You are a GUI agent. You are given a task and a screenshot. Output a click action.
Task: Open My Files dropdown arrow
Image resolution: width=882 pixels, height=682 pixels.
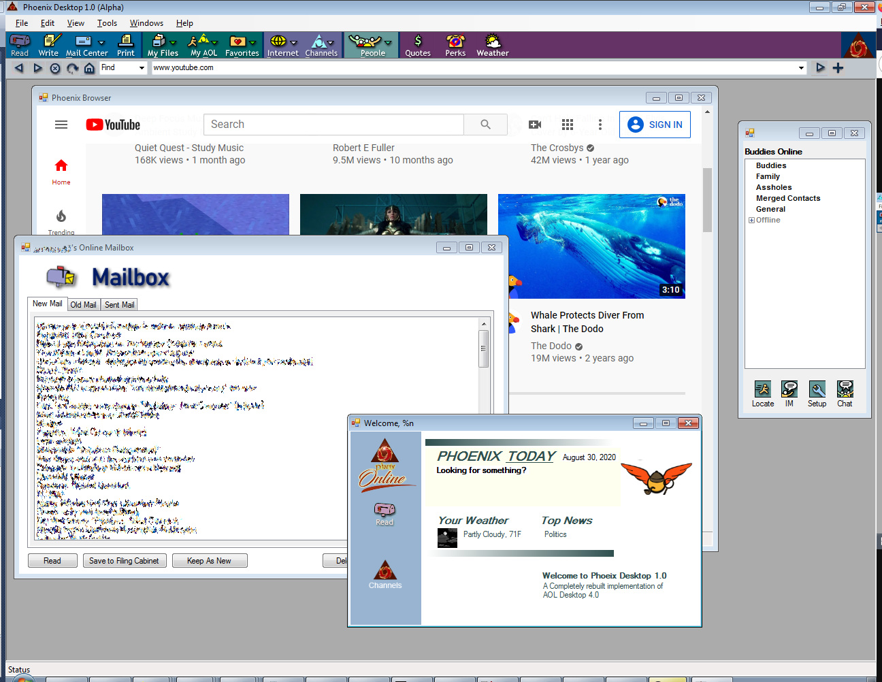pyautogui.click(x=173, y=42)
